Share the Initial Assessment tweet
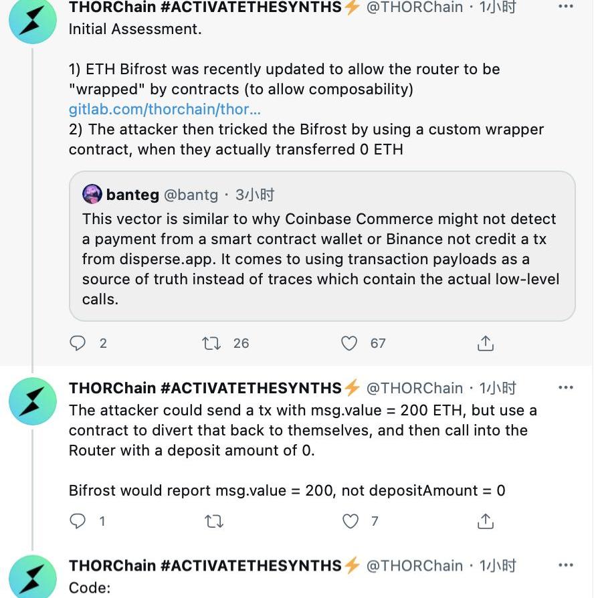This screenshot has height=598, width=594. click(x=485, y=343)
